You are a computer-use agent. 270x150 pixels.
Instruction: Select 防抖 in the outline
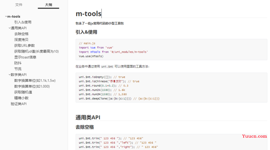pos(18,63)
